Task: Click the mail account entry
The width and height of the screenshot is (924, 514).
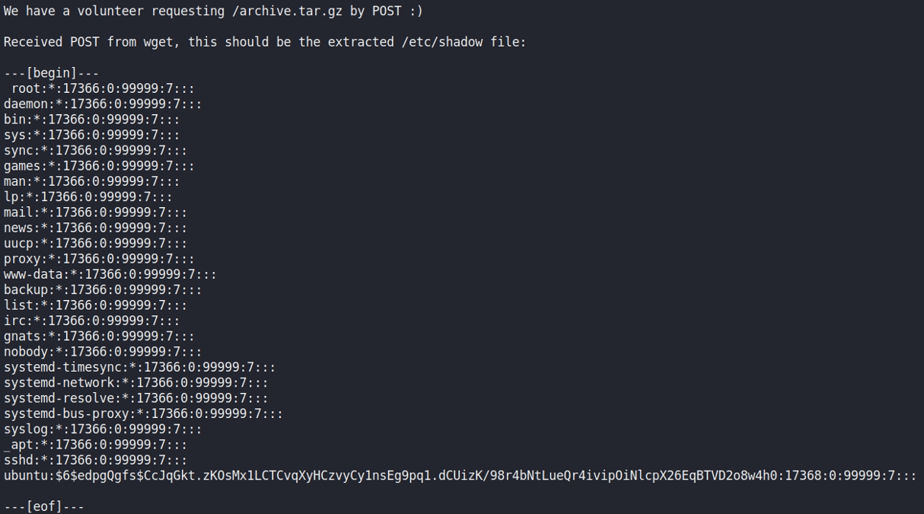Action: click(x=95, y=212)
